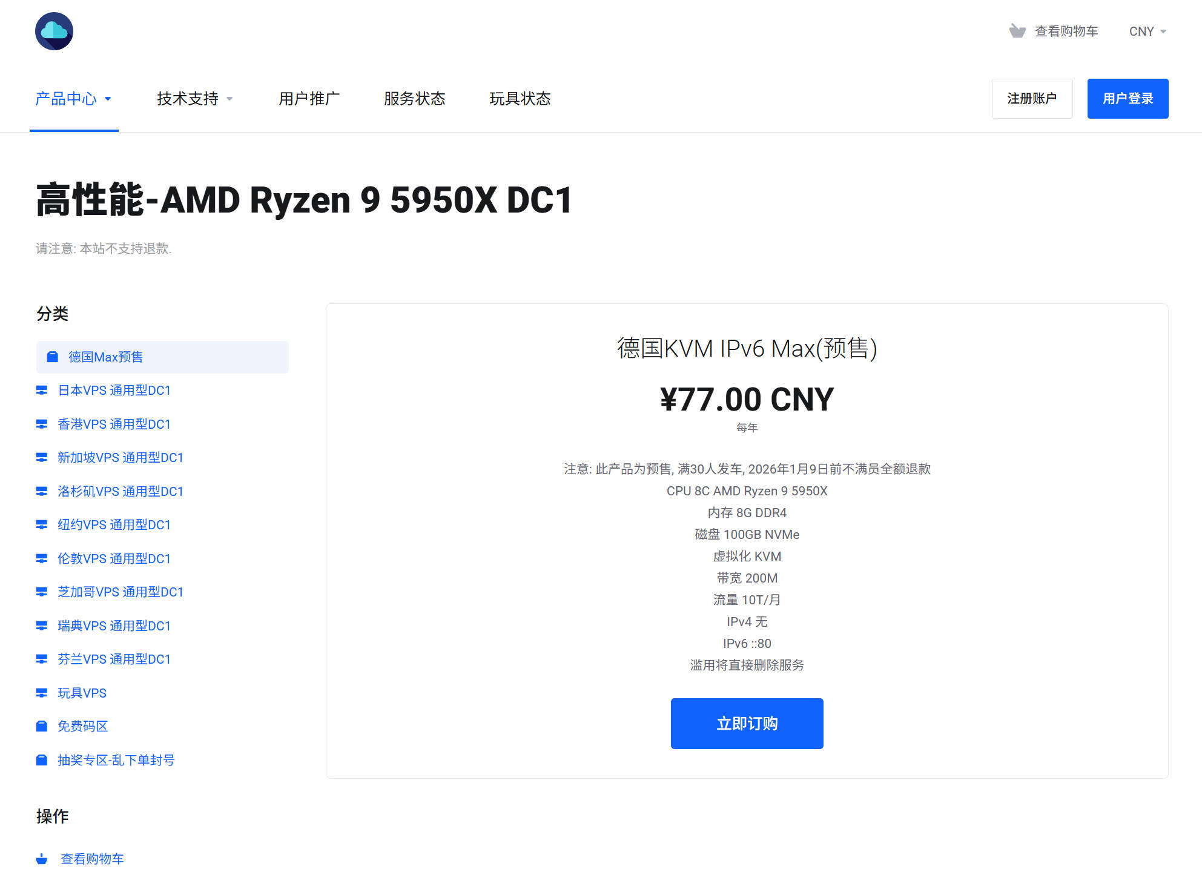Image resolution: width=1202 pixels, height=895 pixels.
Task: Click the folder icon beside 德国Max预售
Action: [x=53, y=357]
